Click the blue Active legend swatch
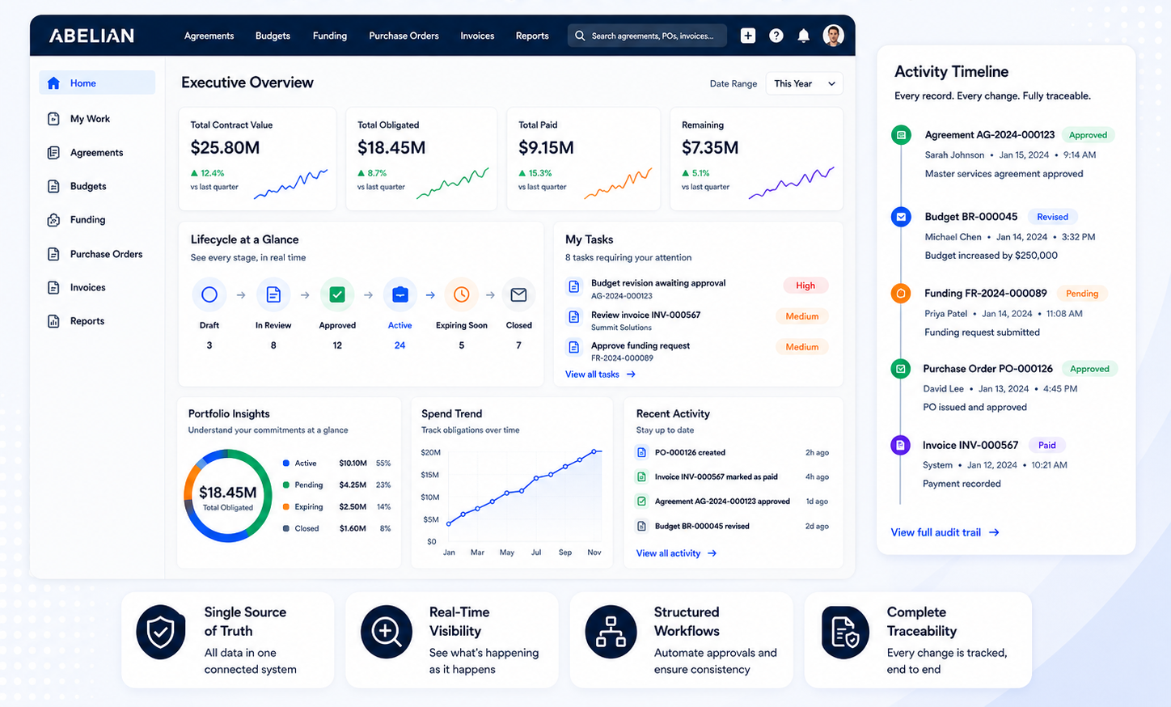1171x707 pixels. (x=286, y=464)
